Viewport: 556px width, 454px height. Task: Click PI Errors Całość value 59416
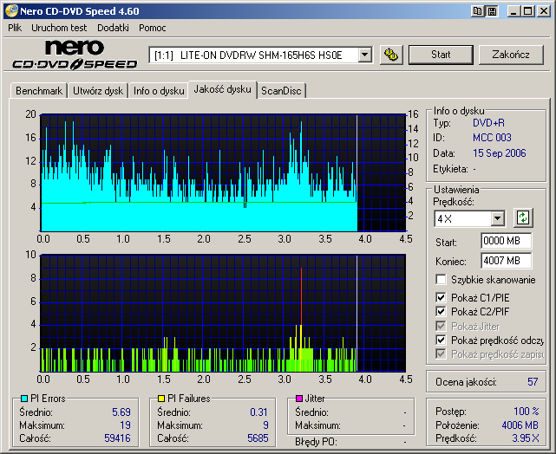117,438
